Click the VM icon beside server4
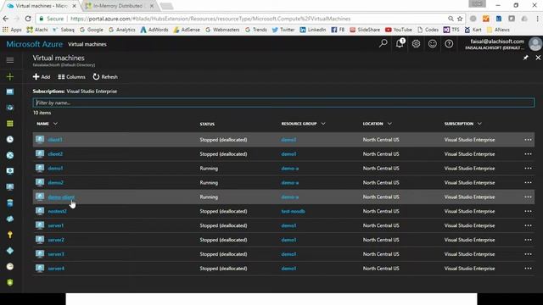Viewport: 543px width, 305px height. tap(40, 268)
